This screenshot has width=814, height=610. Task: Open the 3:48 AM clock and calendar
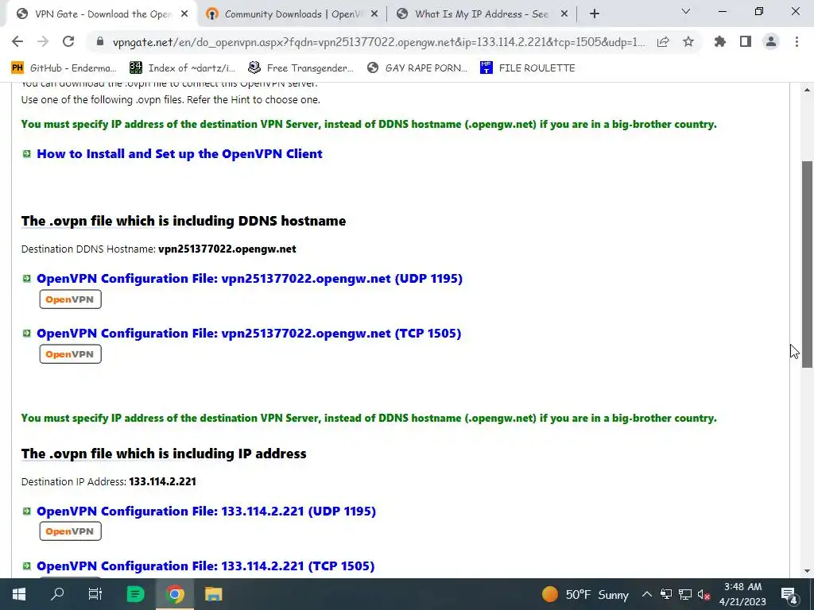(x=743, y=594)
